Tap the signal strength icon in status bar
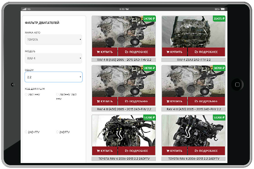254x169 pixels. pyautogui.click(x=24, y=9)
